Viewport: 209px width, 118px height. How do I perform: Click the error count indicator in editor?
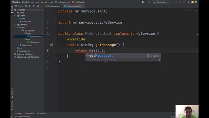coord(186,10)
